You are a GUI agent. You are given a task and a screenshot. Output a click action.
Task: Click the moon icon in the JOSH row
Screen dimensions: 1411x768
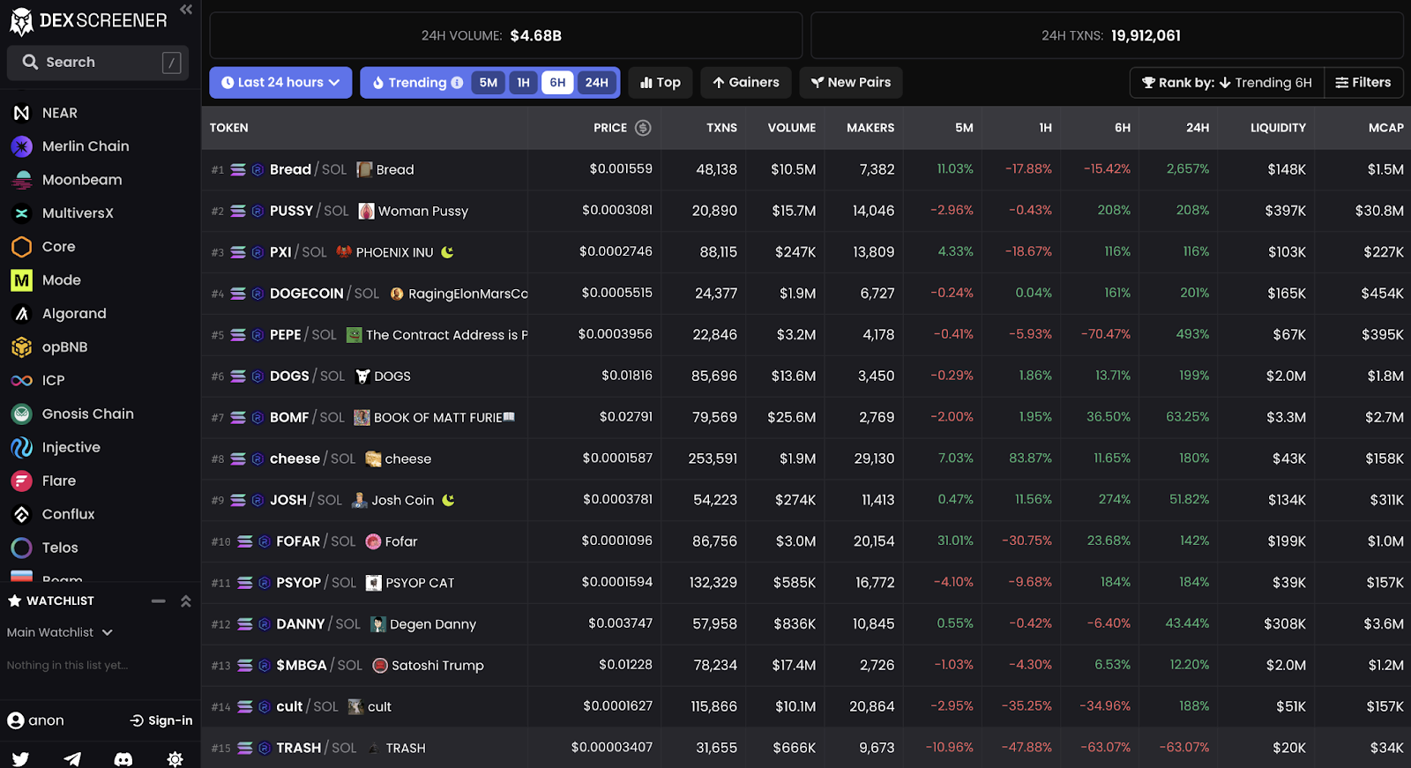pos(448,500)
